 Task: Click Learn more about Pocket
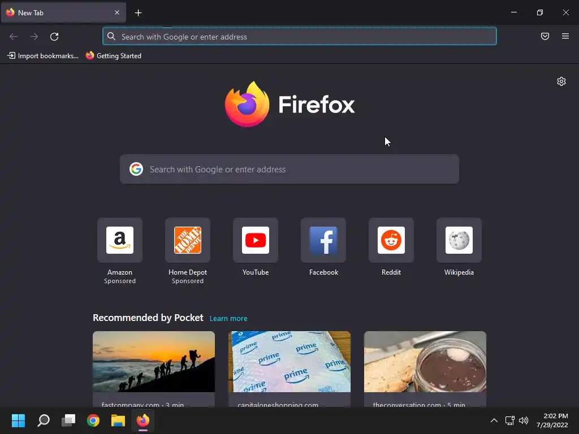[x=228, y=319]
